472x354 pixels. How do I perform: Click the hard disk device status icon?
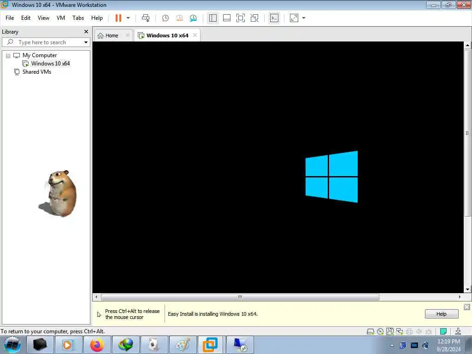[x=370, y=332]
